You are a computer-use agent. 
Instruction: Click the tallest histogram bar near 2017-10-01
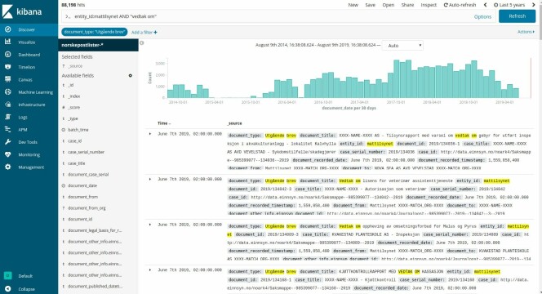pyautogui.click(x=397, y=79)
